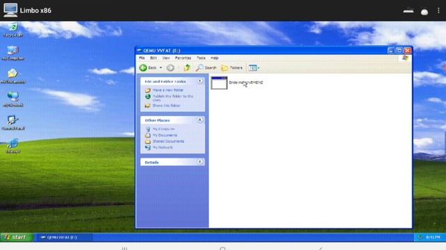Select the Control Panel desktop icon
Image resolution: width=446 pixels, height=250 pixels.
click(13, 122)
